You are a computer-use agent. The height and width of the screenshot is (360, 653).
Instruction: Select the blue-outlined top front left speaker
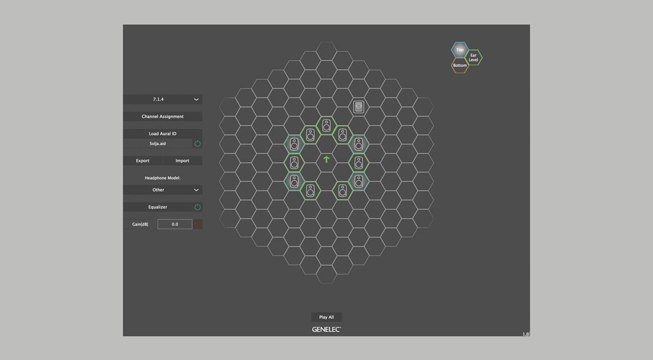[294, 144]
